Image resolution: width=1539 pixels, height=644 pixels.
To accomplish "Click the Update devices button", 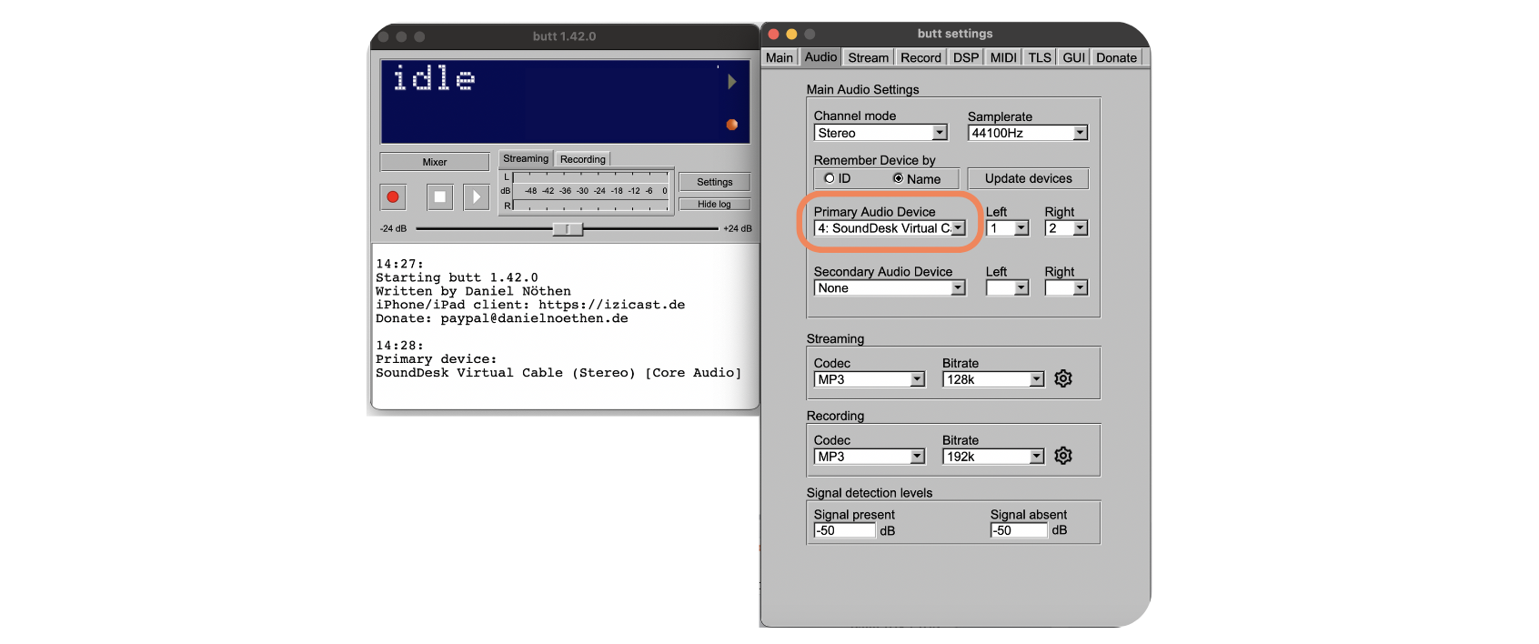I will point(1028,178).
